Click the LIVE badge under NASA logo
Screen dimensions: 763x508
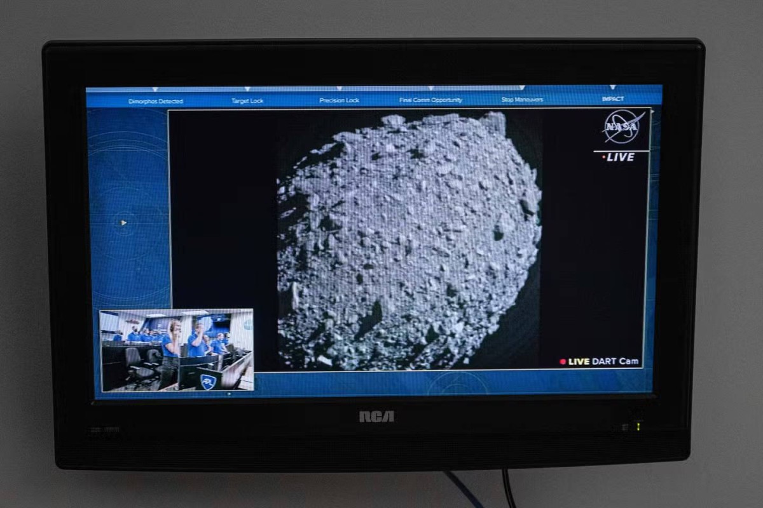620,157
